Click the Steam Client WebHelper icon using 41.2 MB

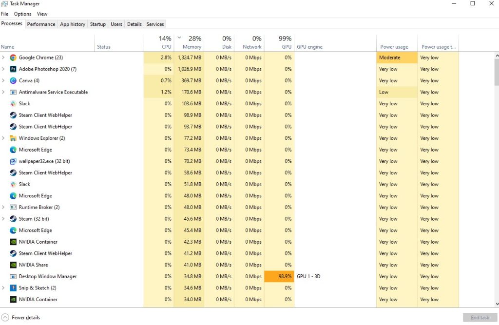click(13, 253)
